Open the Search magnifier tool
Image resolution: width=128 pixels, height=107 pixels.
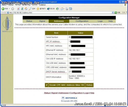(32, 9)
